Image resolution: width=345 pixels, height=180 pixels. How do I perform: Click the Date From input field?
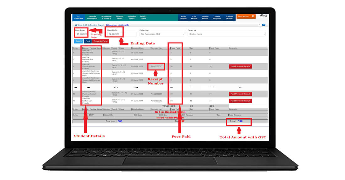[x=81, y=34]
